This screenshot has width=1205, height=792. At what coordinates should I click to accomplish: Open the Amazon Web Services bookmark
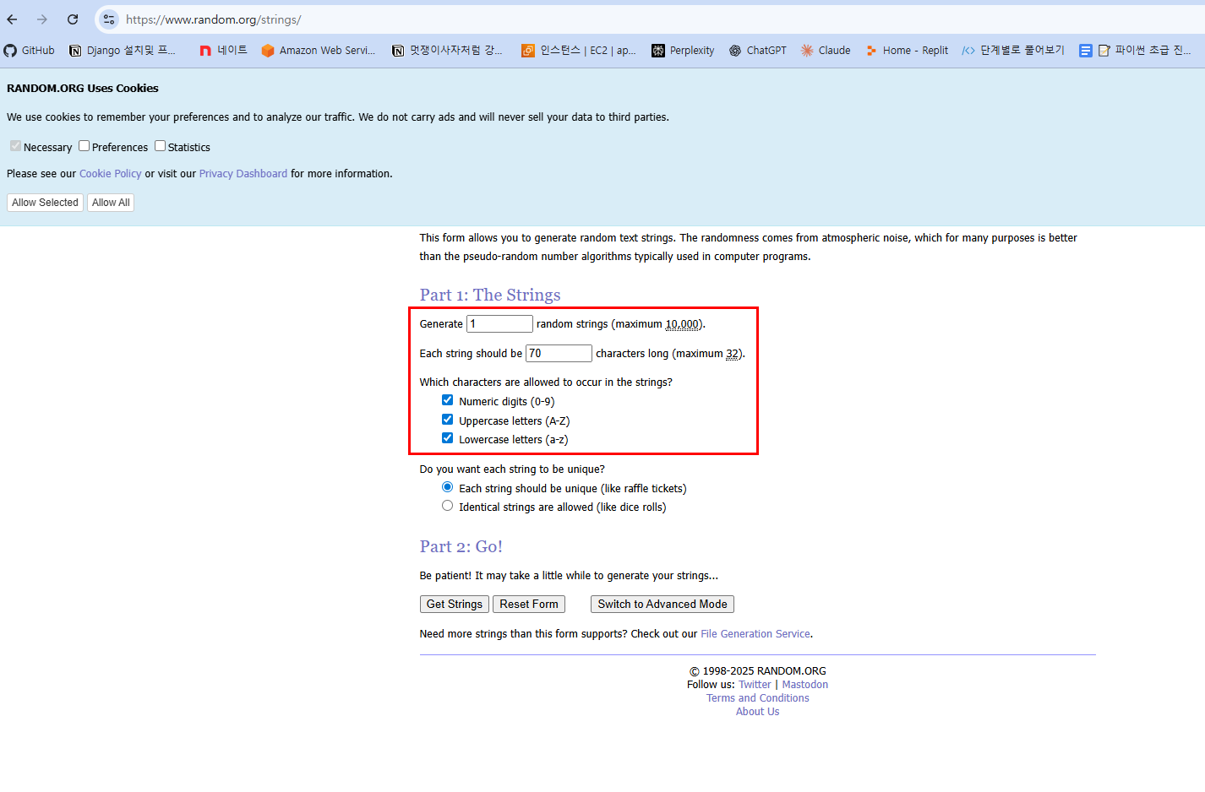tap(319, 51)
